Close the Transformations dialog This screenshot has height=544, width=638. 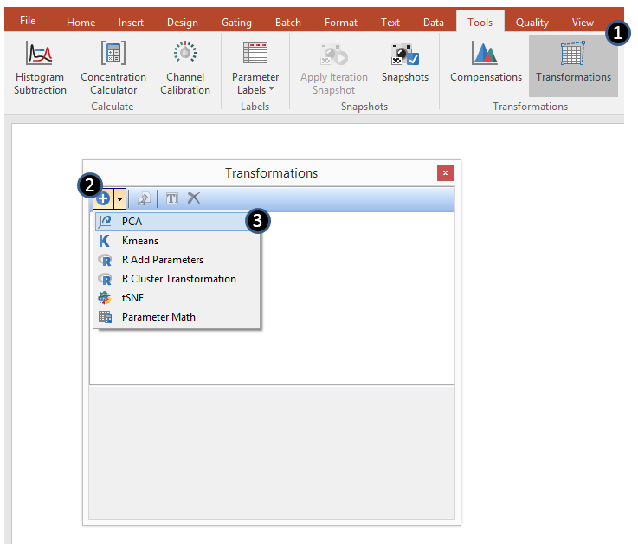click(x=445, y=173)
